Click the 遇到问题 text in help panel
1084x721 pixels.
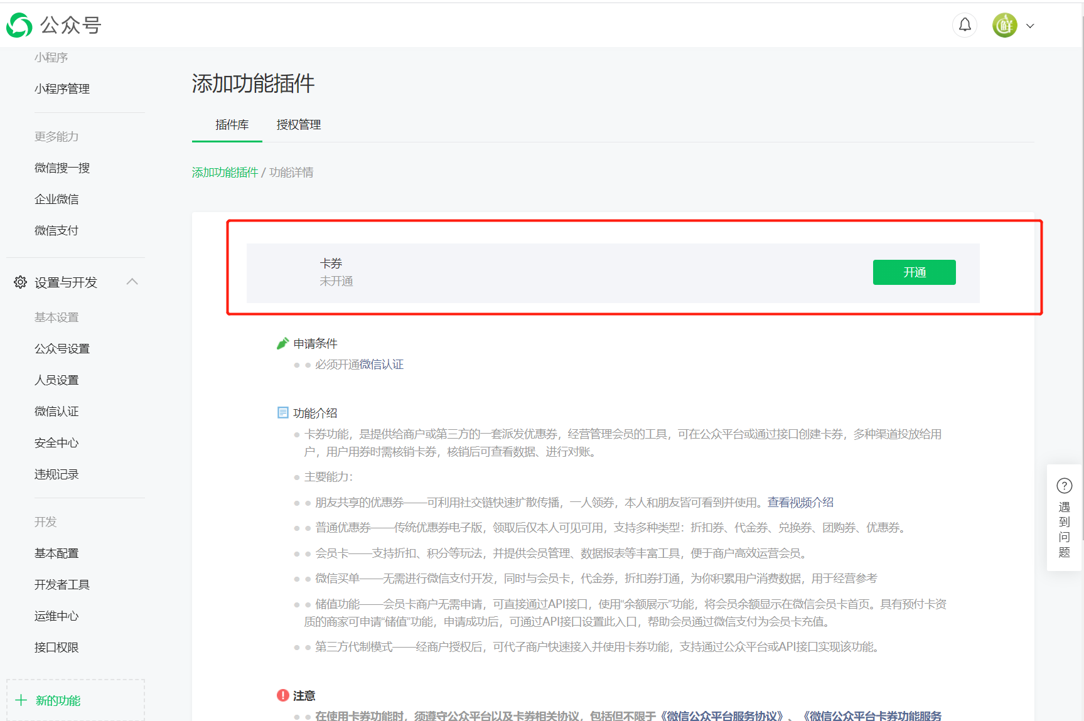click(x=1065, y=530)
